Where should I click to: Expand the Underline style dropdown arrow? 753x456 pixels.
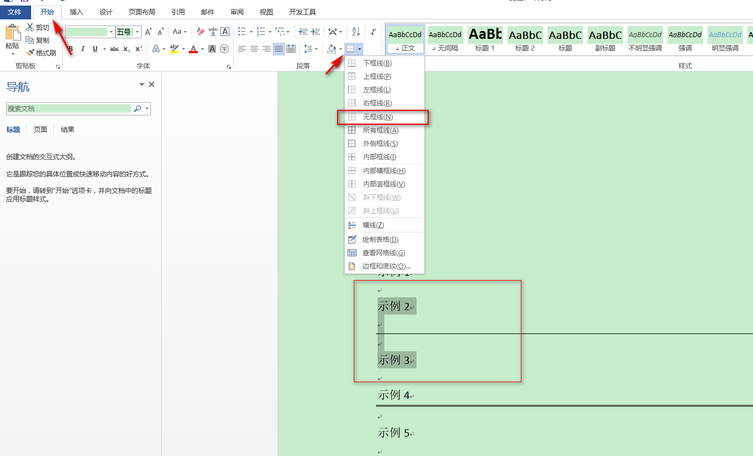[x=104, y=49]
